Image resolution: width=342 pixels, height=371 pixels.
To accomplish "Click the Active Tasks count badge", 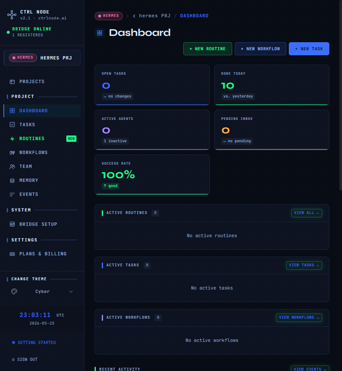I will point(147,265).
